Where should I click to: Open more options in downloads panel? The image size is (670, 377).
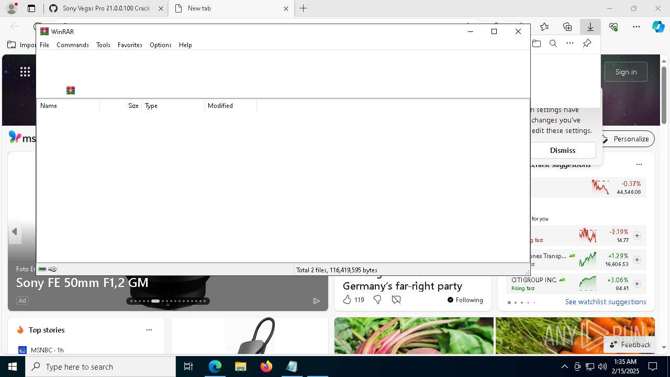pos(570,43)
